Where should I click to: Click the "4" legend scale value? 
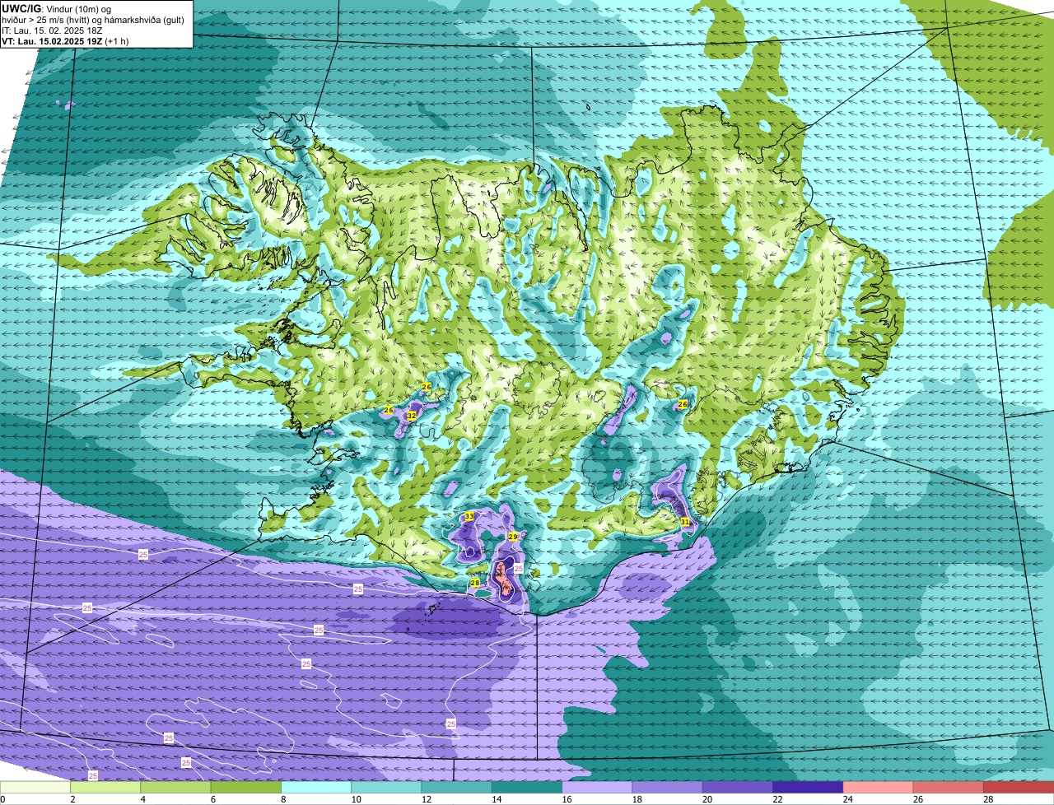(142, 799)
